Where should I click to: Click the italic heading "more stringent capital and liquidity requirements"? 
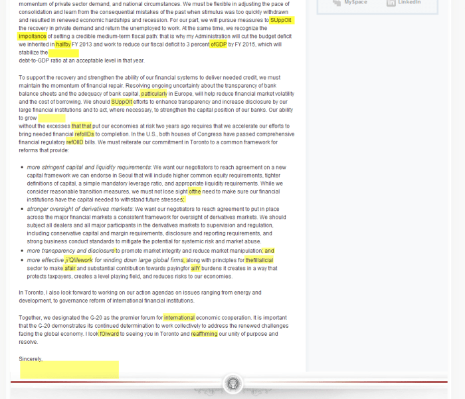[x=89, y=167]
